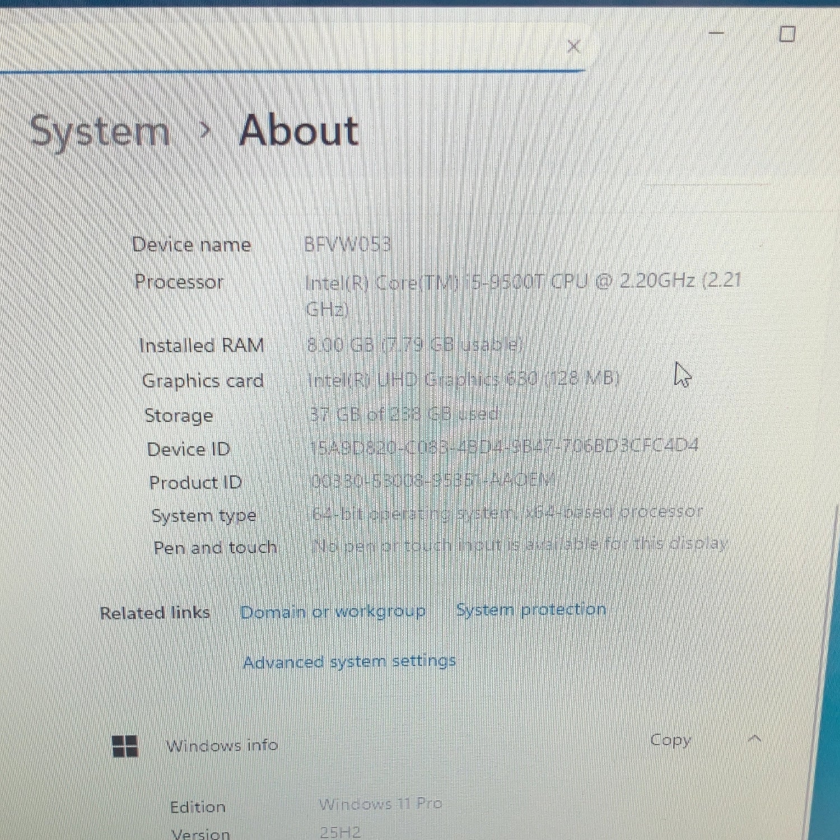
Task: Select the Intel UHD Graphics 630 value
Action: click(x=464, y=380)
